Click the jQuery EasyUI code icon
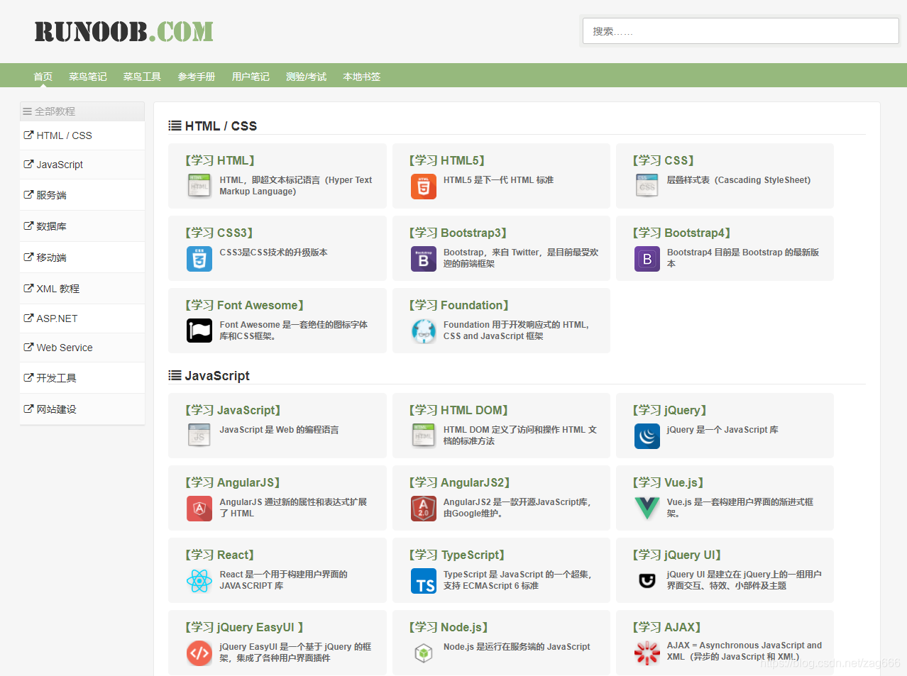907x676 pixels. pos(199,653)
